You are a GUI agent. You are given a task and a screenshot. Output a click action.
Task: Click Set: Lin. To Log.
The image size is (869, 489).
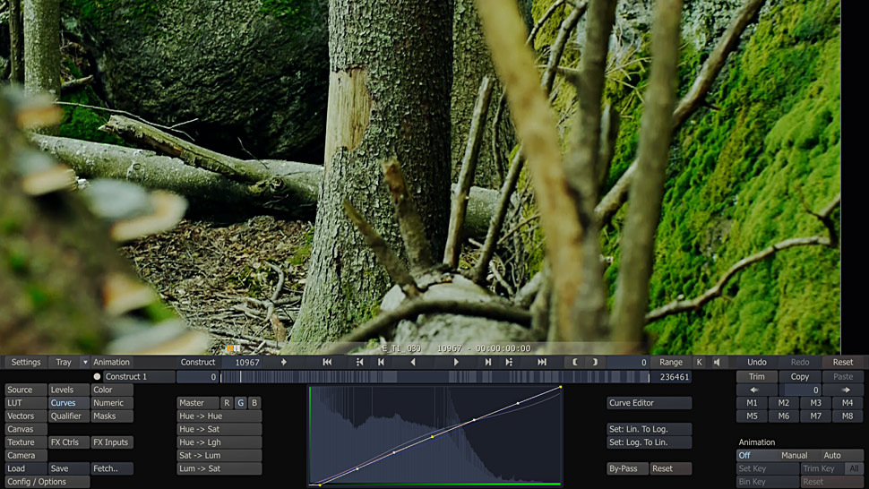pyautogui.click(x=649, y=429)
